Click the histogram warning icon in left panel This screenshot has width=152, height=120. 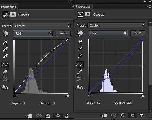click(x=5, y=87)
